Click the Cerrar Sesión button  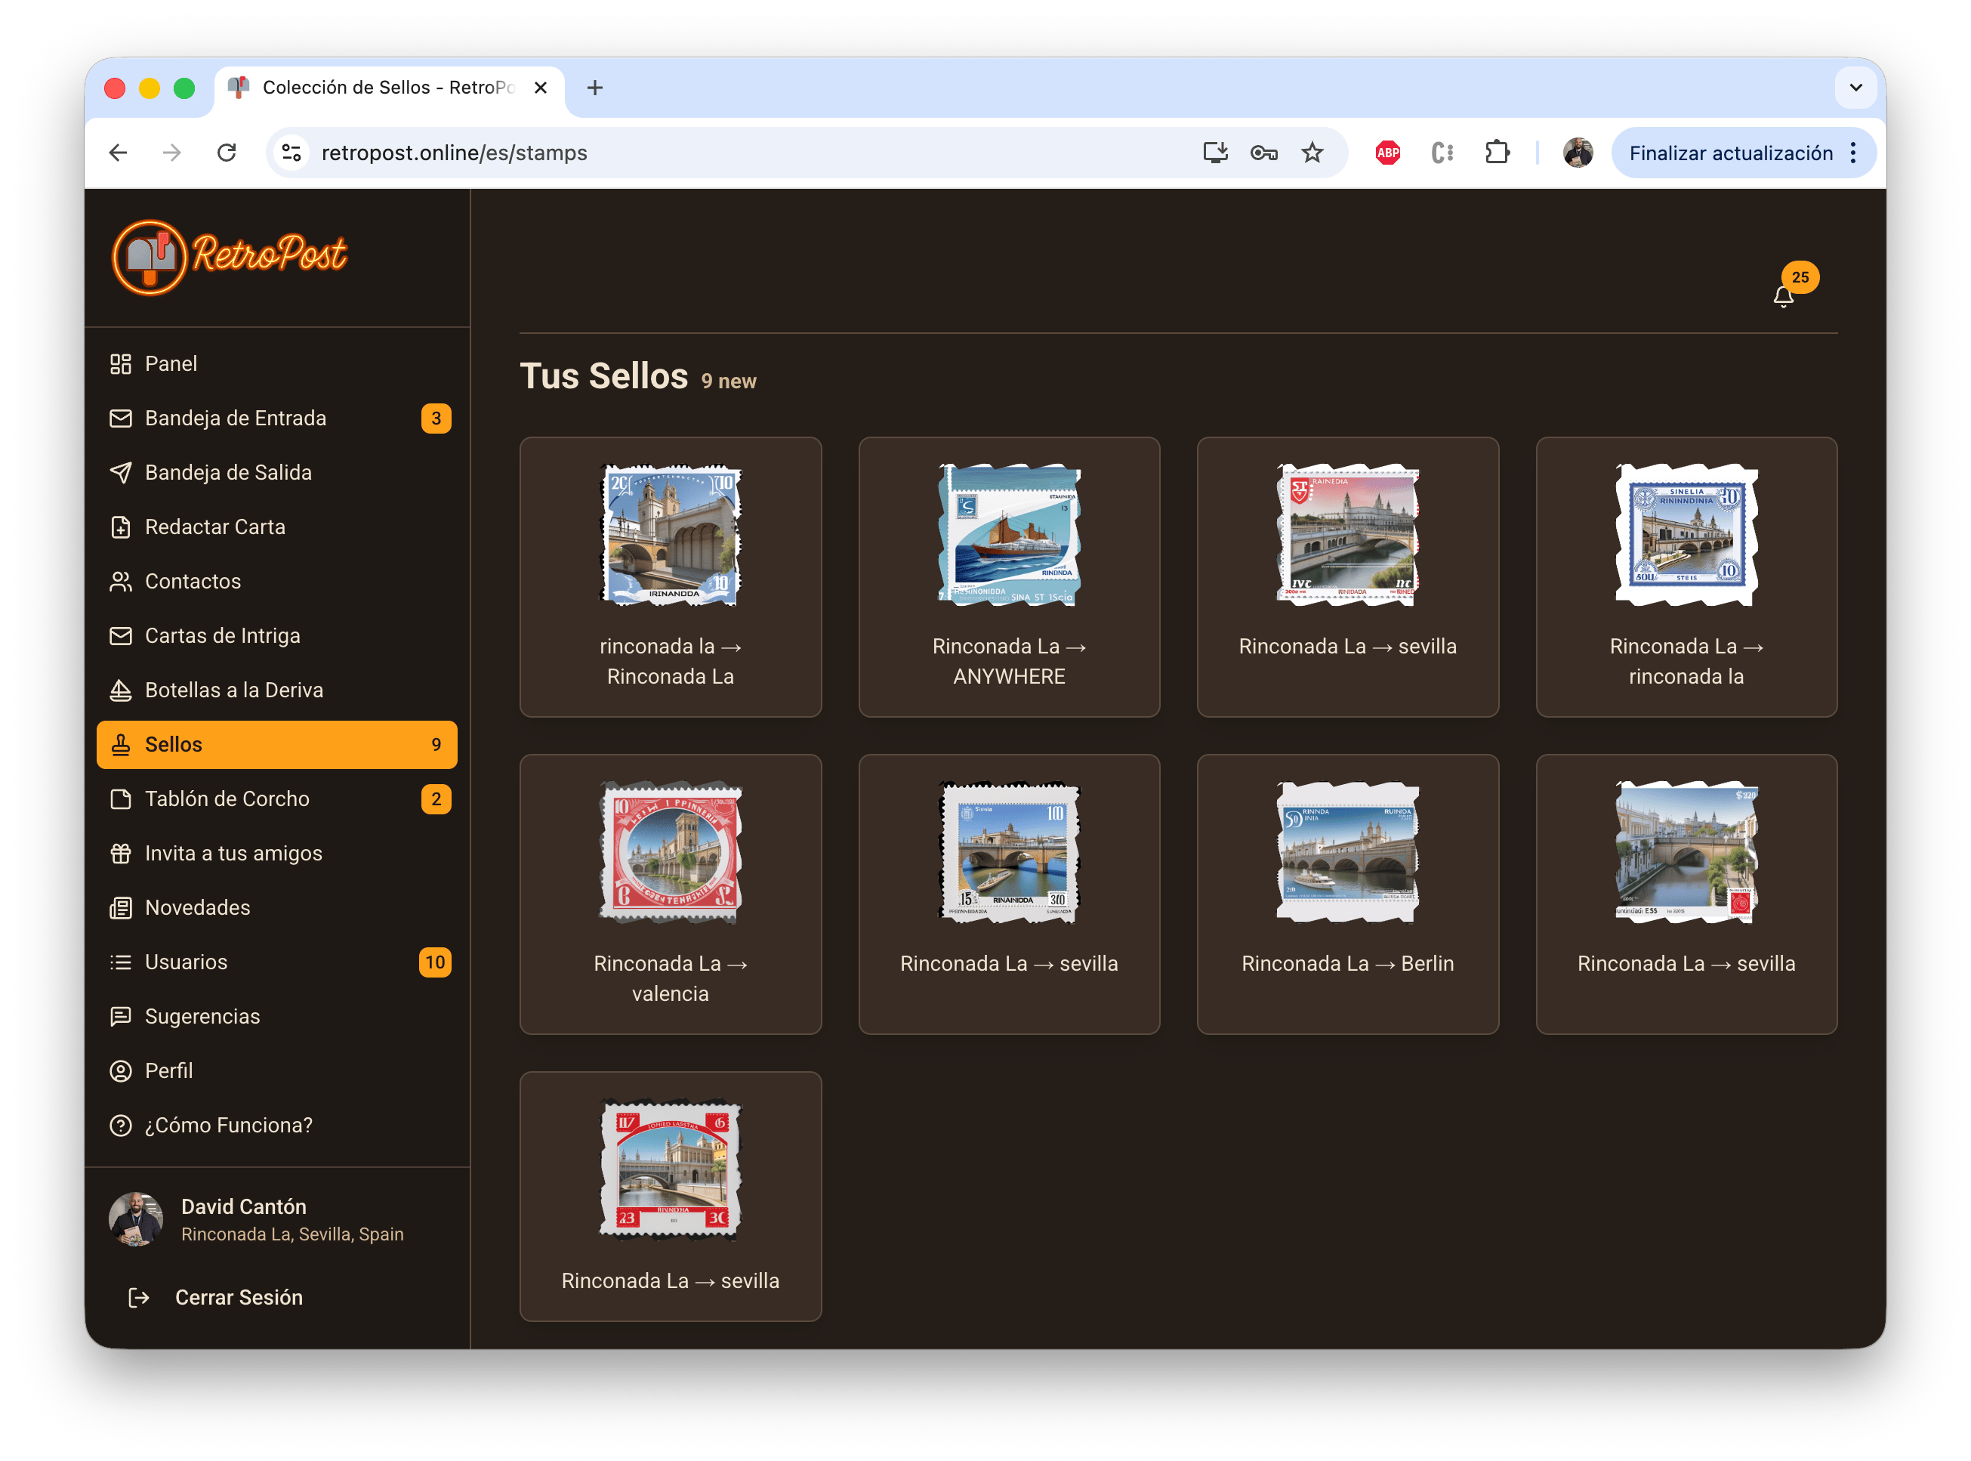coord(238,1297)
